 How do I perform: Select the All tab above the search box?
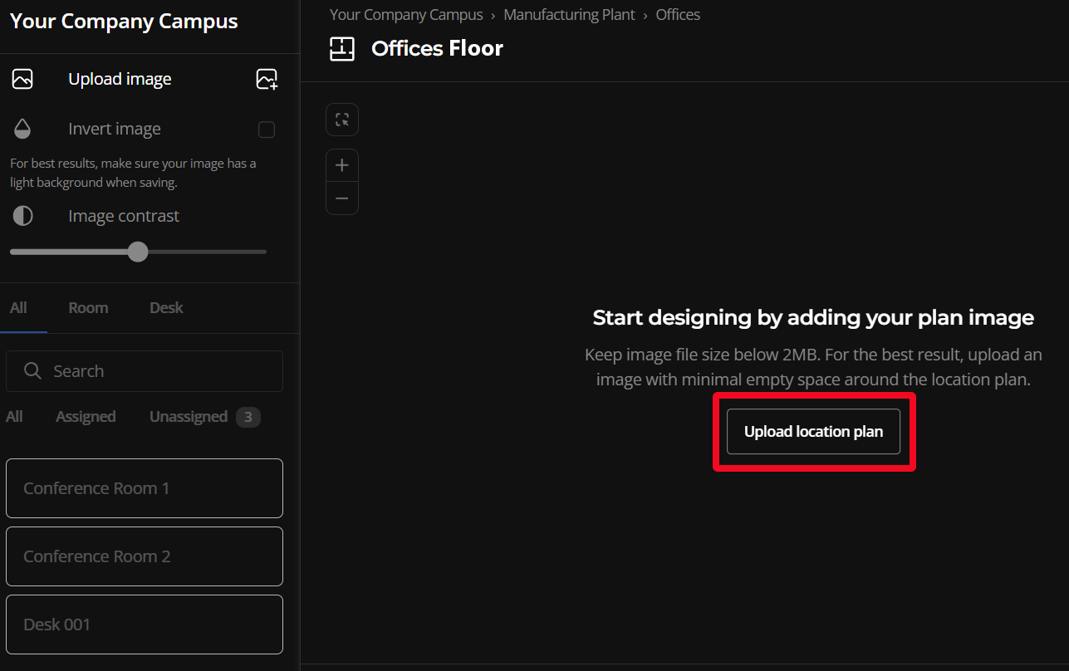18,307
